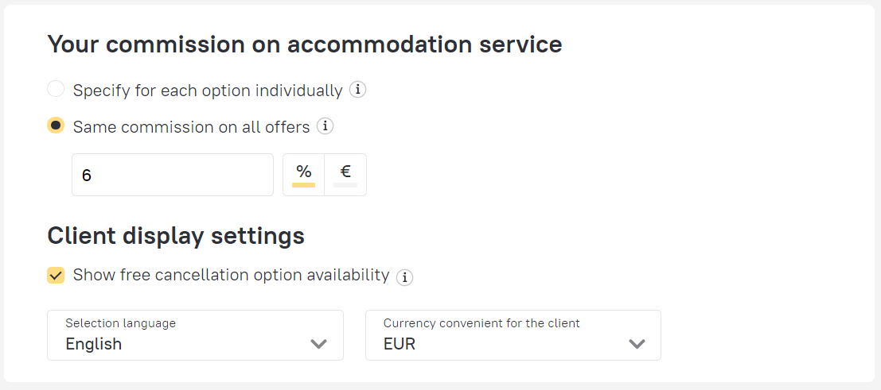Click the chevron arrow in Selection language box
The width and height of the screenshot is (881, 390).
pyautogui.click(x=318, y=344)
